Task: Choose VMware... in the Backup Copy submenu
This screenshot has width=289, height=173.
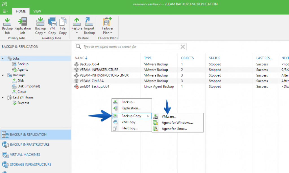Action: tap(178, 116)
